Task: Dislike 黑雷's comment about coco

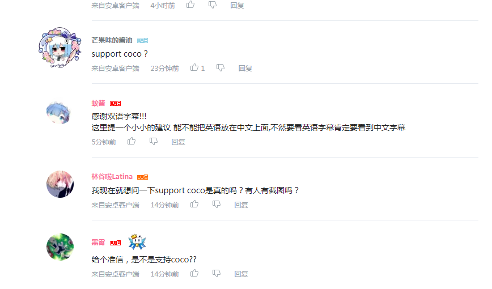Action: click(x=217, y=273)
